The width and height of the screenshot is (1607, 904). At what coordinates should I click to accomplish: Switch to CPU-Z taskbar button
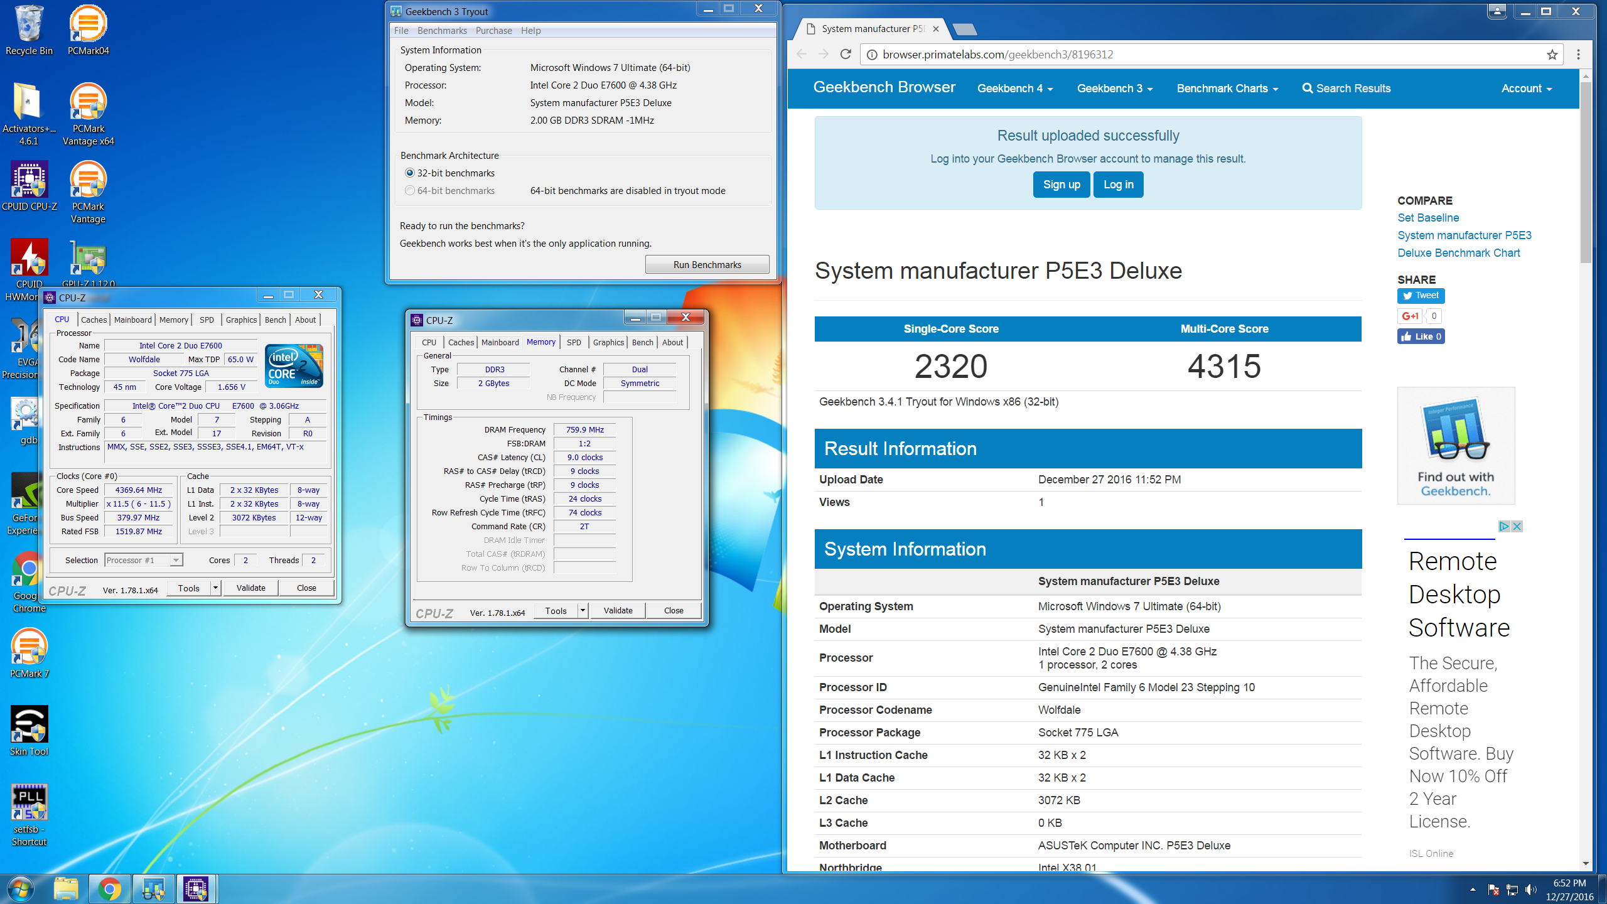(196, 889)
